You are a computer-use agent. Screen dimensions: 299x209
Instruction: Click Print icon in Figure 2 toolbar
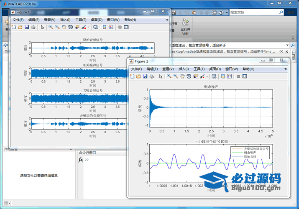point(152,76)
